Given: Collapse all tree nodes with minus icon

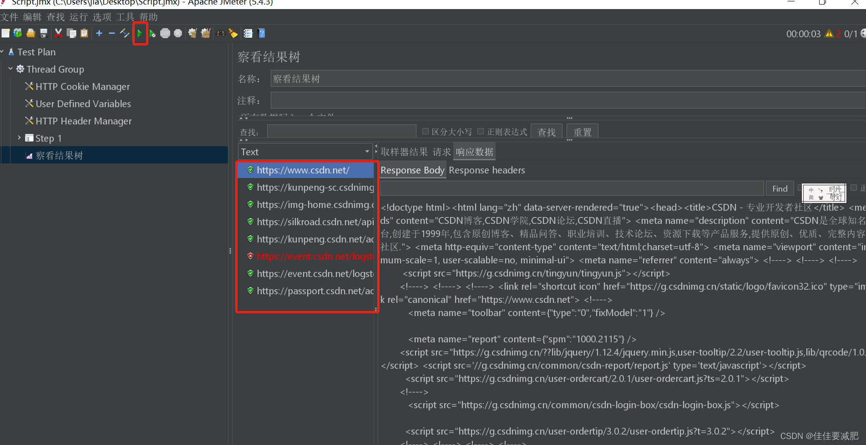Looking at the screenshot, I should pos(112,33).
